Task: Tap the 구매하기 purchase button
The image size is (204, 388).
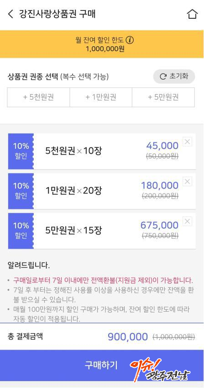Action: pos(102,365)
